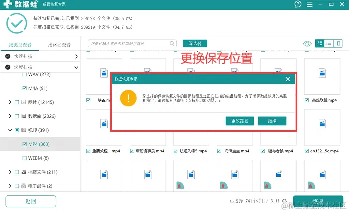Expand the 电子邮件 tree node
The image size is (349, 212).
tap(10, 186)
